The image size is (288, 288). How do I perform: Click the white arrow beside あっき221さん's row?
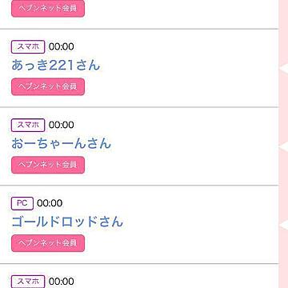click(x=283, y=69)
